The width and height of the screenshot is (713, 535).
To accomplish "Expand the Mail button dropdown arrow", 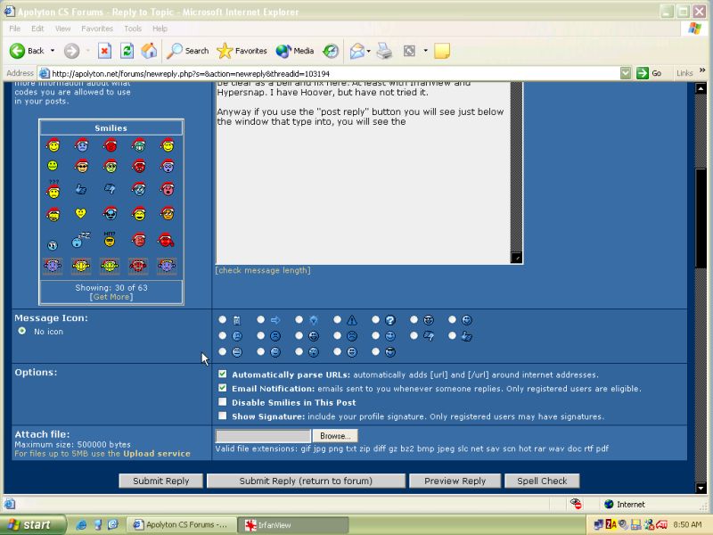I will coord(370,51).
